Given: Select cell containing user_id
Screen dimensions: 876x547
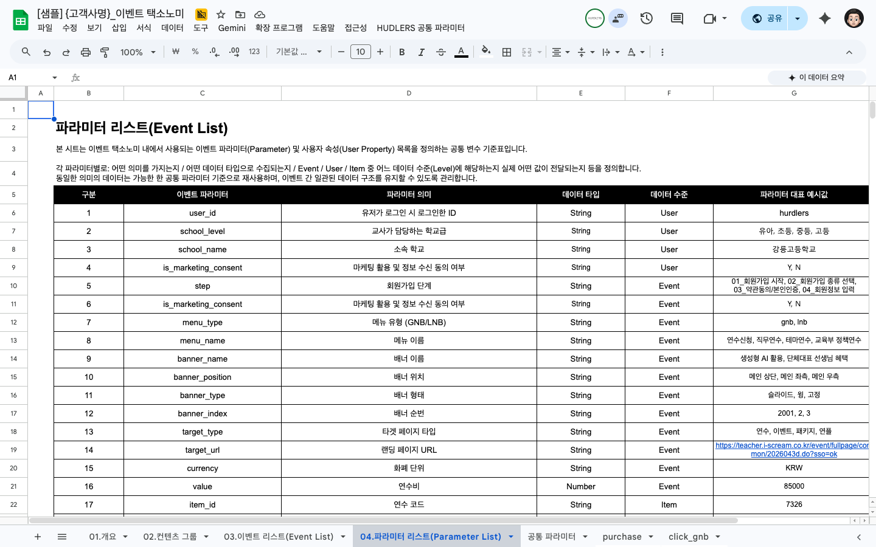Looking at the screenshot, I should click(x=203, y=213).
